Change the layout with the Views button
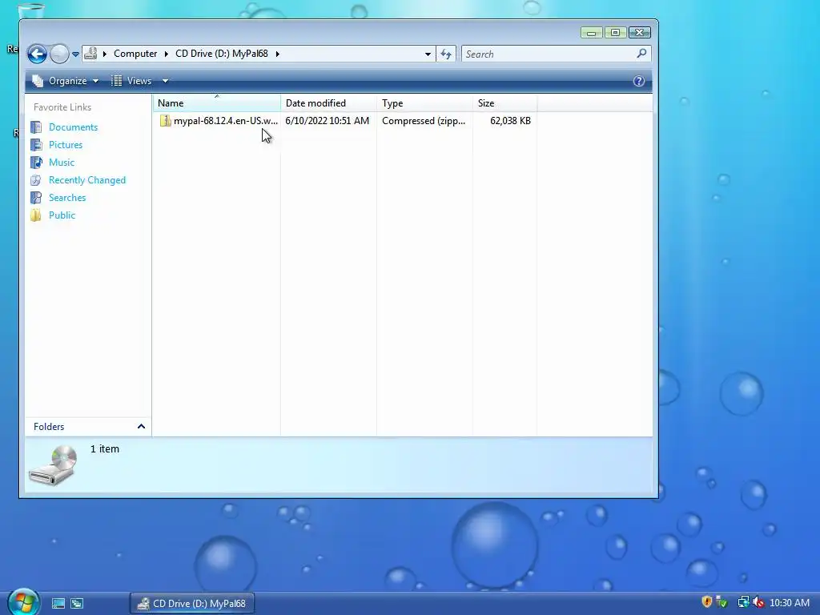 click(x=132, y=81)
